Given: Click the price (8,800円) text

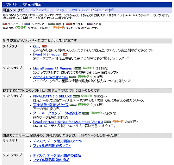Looking at the screenshot, I should (100, 96).
